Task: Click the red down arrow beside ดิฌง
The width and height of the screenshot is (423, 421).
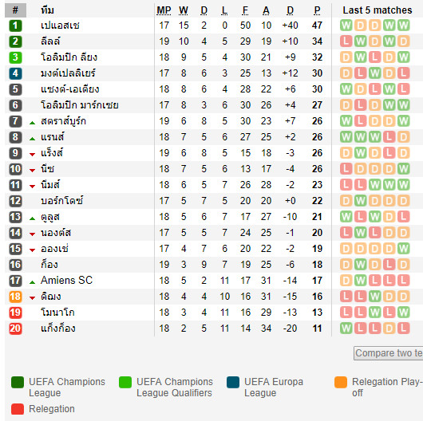Action: click(x=33, y=298)
